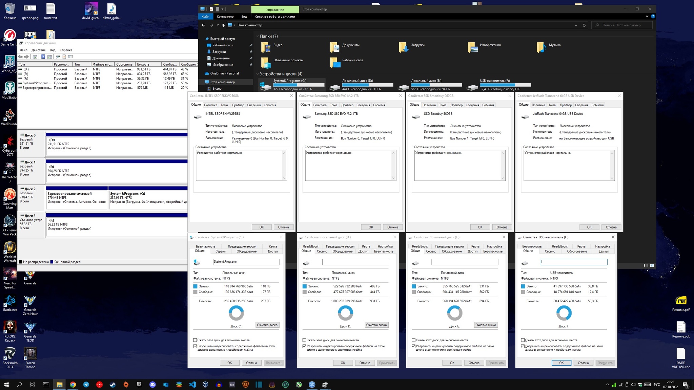Image resolution: width=694 pixels, height=390 pixels.
Task: Toggle content indexing checkbox in F: properties
Action: 523,346
